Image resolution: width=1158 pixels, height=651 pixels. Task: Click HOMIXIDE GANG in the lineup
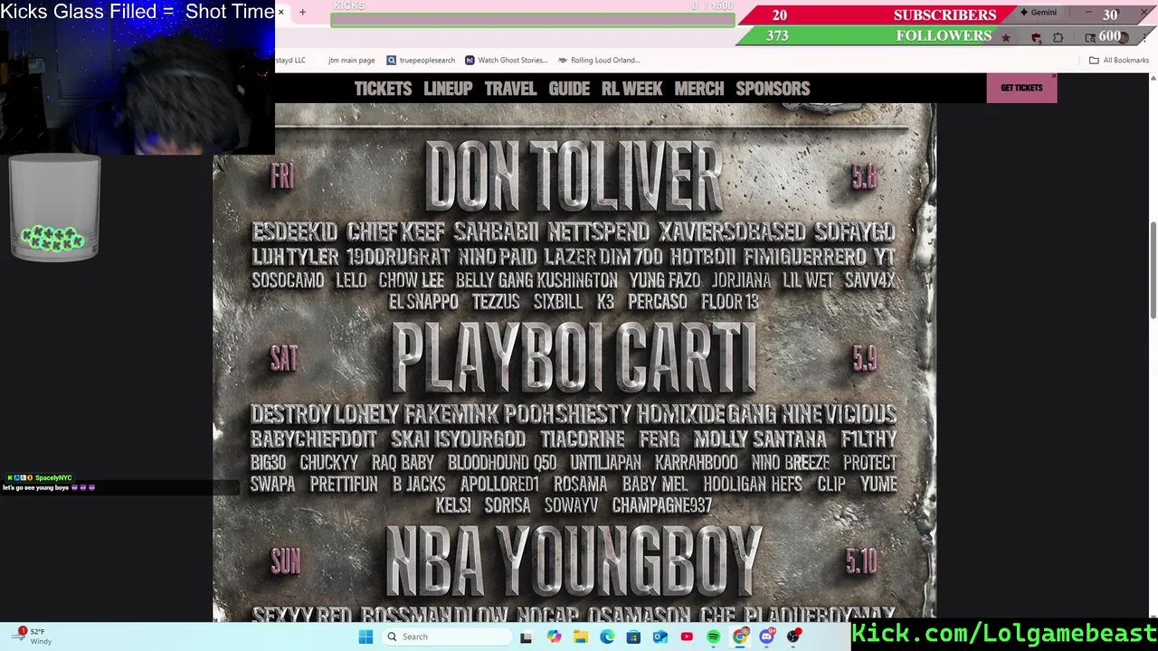[707, 415]
